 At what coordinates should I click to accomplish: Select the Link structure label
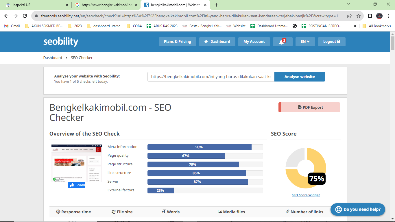click(119, 173)
